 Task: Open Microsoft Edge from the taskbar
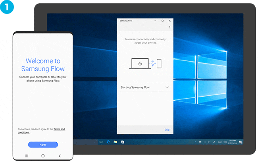click(108, 142)
